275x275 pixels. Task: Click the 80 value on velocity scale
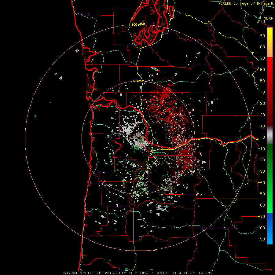(262, 47)
